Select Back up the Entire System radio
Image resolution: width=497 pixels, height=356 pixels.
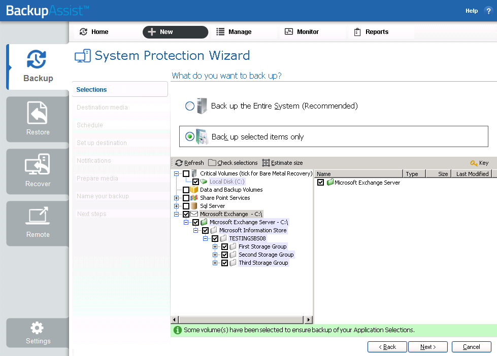189,106
